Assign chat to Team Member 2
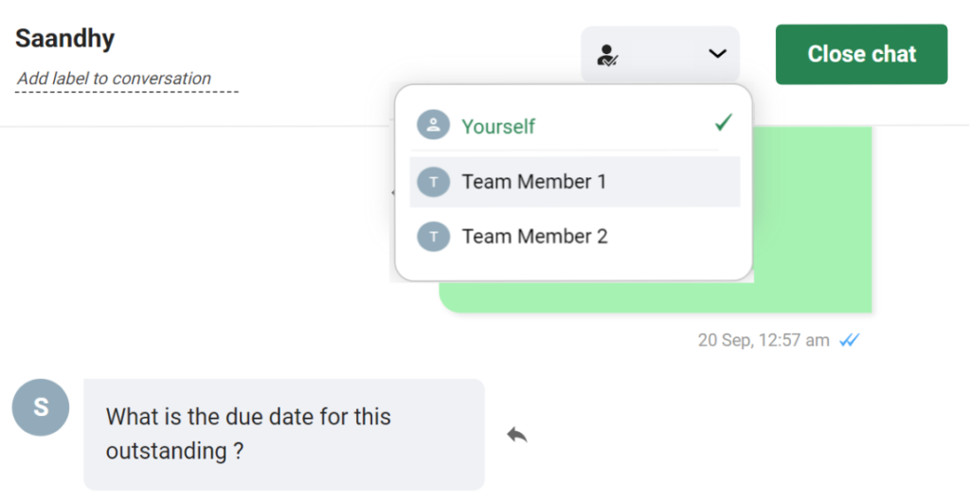The width and height of the screenshot is (970, 502). pyautogui.click(x=575, y=236)
